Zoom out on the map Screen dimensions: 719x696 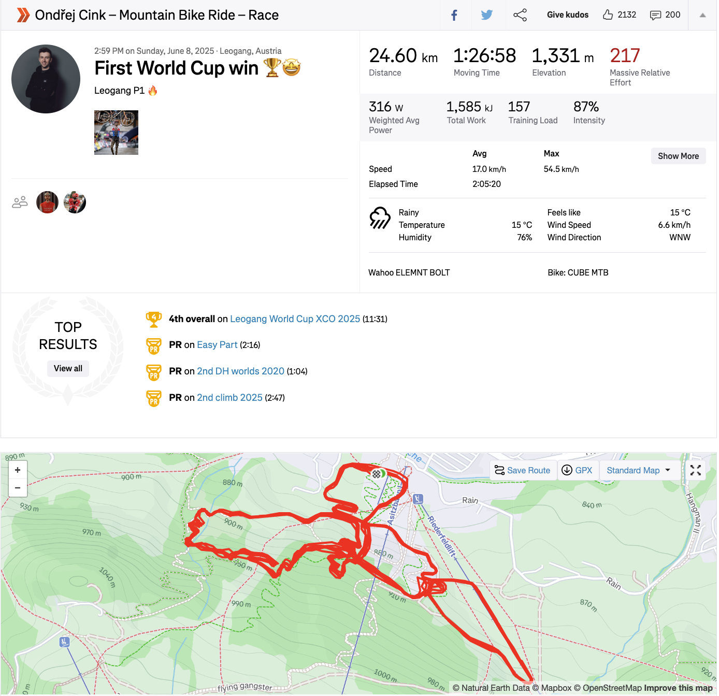(18, 488)
